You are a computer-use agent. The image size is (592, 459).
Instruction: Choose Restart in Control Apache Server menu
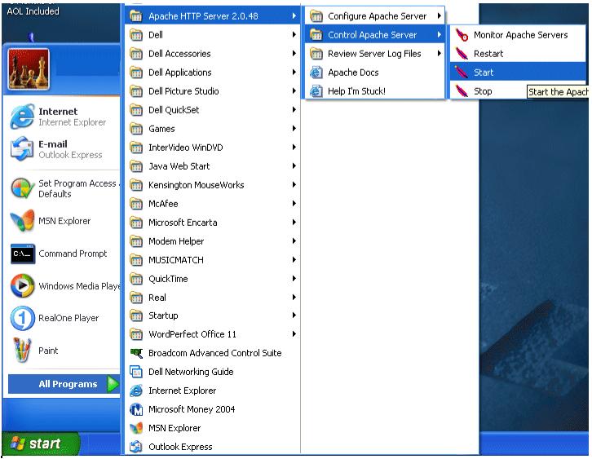pos(488,54)
